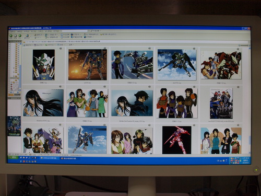Open the View menu in menu bar

click(27, 31)
